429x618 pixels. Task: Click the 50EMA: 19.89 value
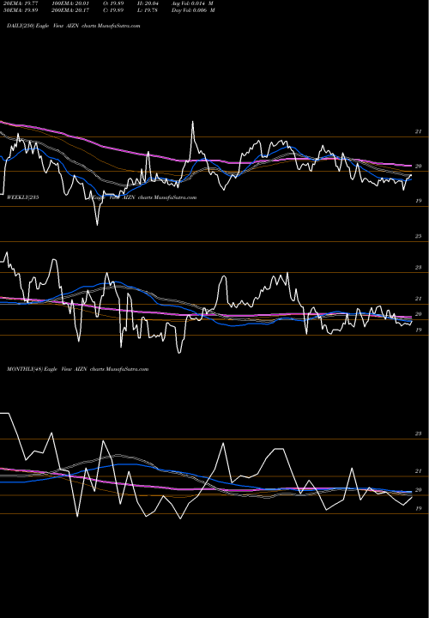[x=20, y=10]
